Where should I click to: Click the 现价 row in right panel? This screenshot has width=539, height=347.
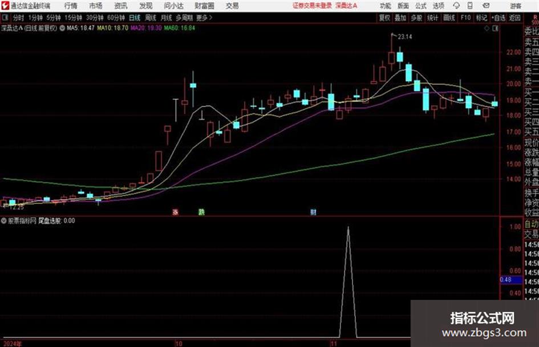pyautogui.click(x=532, y=142)
